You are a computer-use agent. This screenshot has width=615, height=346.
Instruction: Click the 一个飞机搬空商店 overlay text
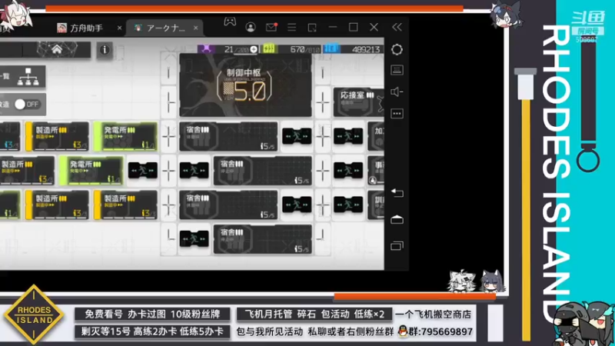coord(433,314)
